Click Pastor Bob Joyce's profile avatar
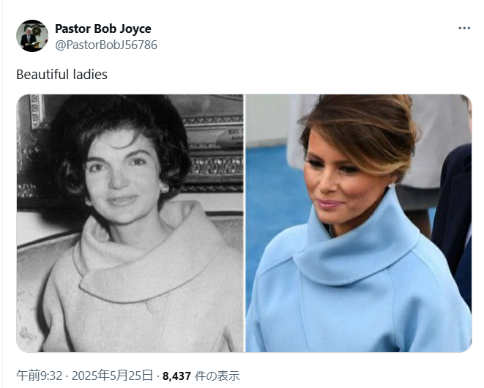 click(32, 36)
